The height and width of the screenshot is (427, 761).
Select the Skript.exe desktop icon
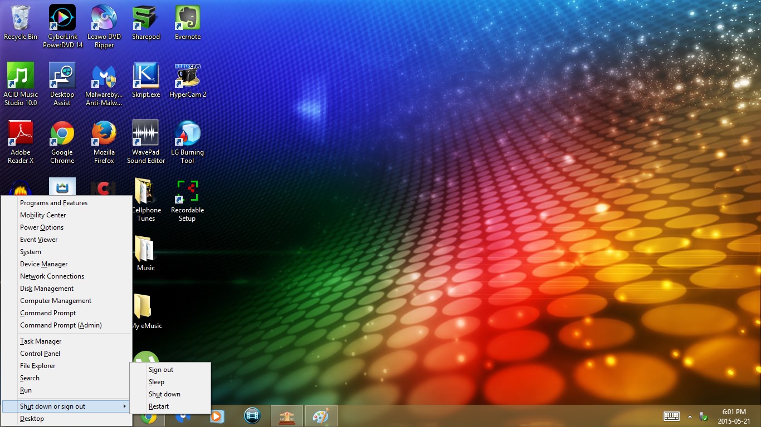(146, 81)
